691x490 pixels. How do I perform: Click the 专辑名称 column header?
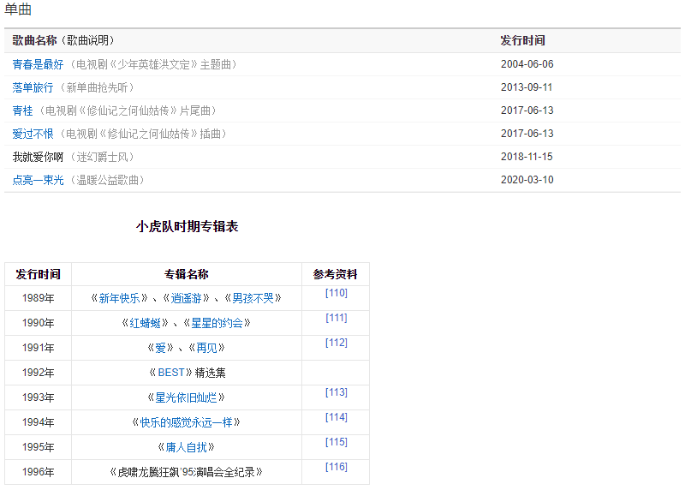[187, 274]
